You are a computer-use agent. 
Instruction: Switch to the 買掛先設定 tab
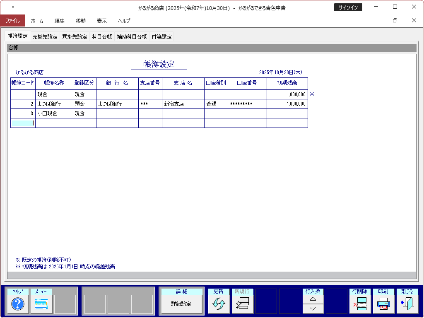75,36
